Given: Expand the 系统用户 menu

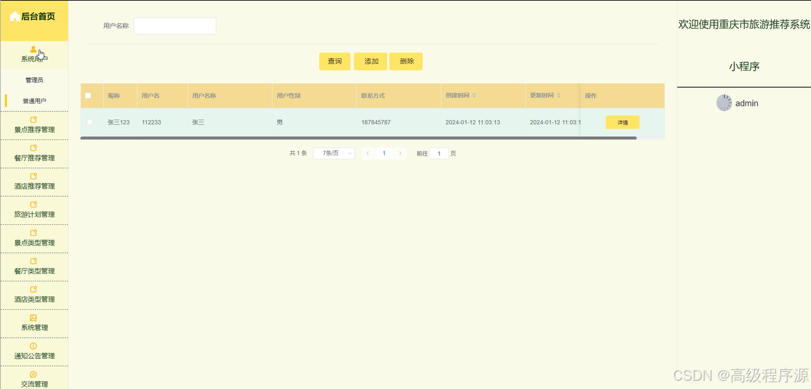Looking at the screenshot, I should [x=34, y=55].
